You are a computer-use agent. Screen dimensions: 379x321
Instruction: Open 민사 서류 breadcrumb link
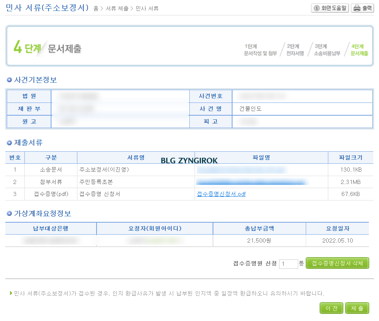click(147, 9)
